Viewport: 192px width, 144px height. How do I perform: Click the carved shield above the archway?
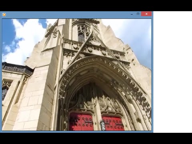pyautogui.click(x=90, y=49)
